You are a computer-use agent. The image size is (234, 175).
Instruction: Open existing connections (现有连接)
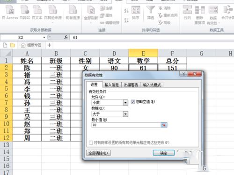pyautogui.click(x=73, y=13)
